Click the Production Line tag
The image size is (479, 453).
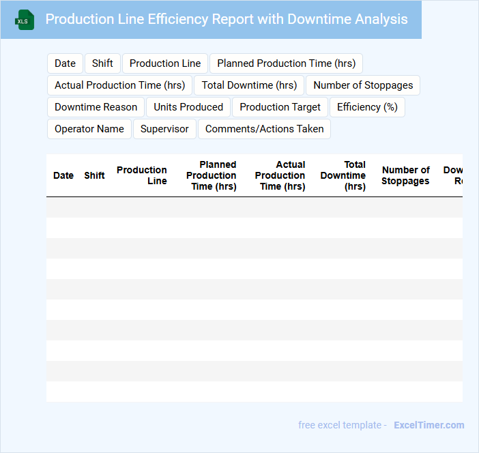click(165, 63)
